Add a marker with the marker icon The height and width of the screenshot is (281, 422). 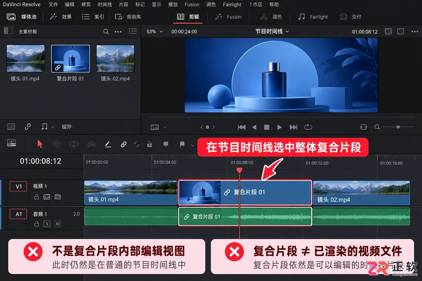(166, 144)
